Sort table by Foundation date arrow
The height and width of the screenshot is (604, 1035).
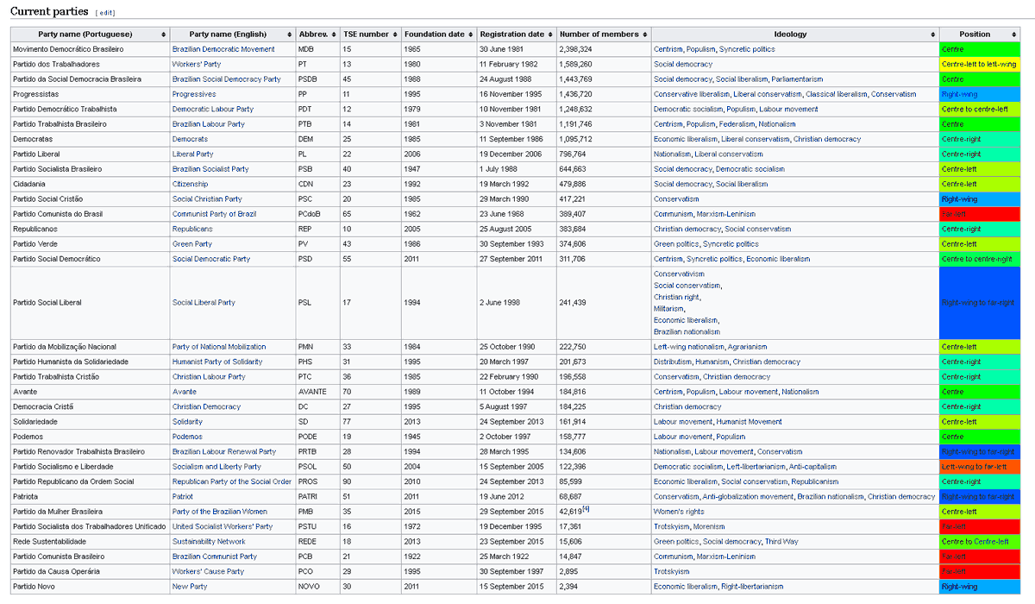click(x=471, y=35)
